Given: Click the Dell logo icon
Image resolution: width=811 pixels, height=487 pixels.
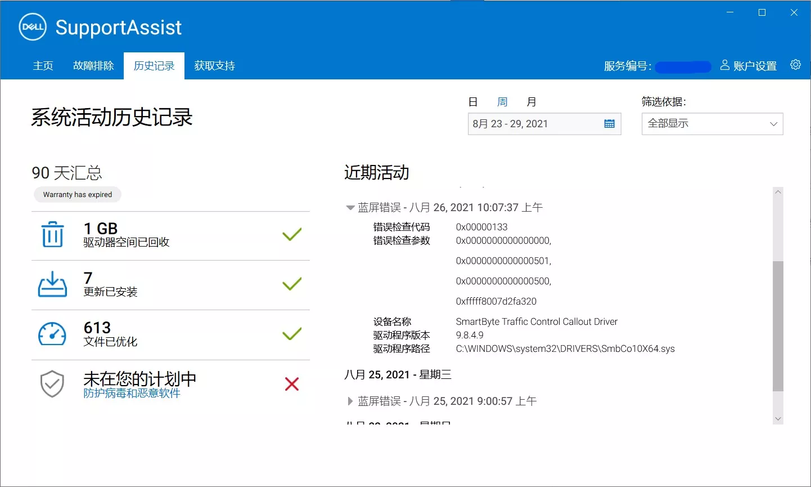Looking at the screenshot, I should (33, 27).
